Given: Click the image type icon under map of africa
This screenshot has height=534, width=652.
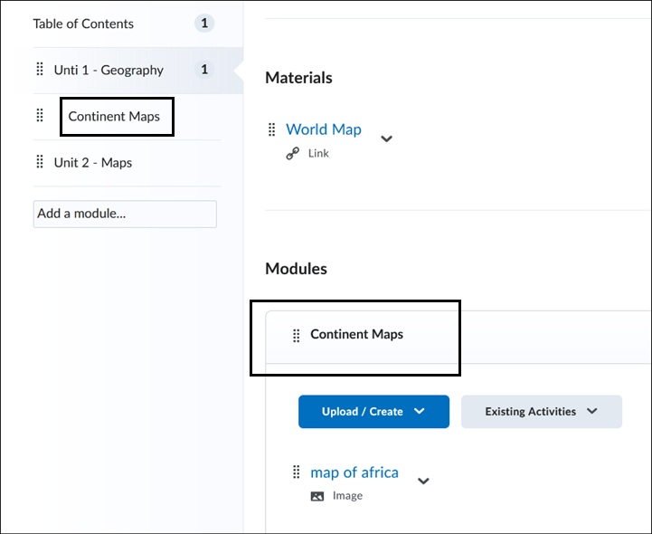Looking at the screenshot, I should (317, 496).
